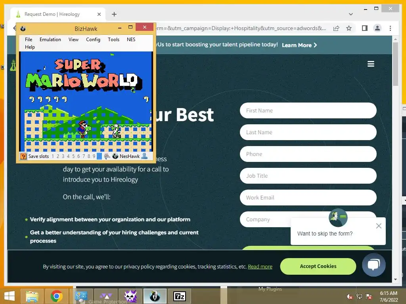This screenshot has width=406, height=304.
Task: Open the live chat bubble icon
Action: [x=373, y=265]
